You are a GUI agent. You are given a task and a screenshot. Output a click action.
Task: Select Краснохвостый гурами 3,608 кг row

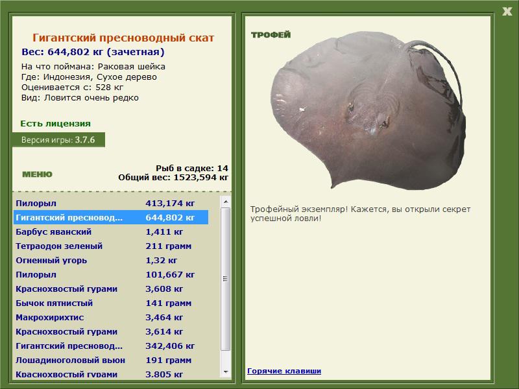click(111, 289)
